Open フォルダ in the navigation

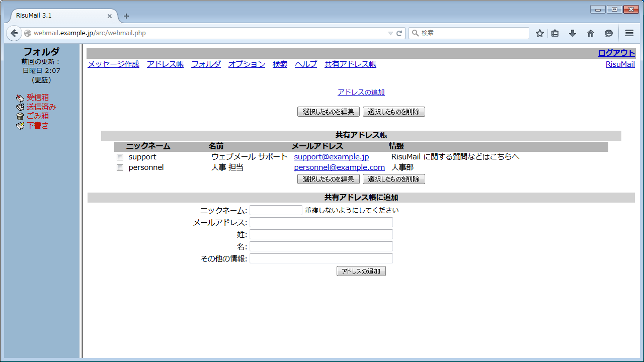pos(206,64)
